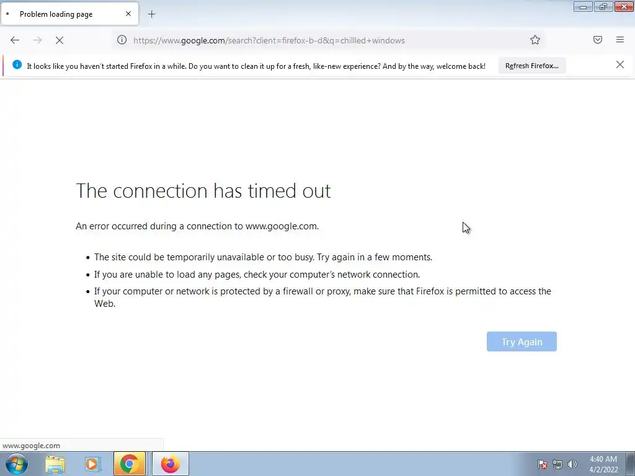Screen dimensions: 635x476
Task: Minimize the Firefox window
Action: (583, 6)
